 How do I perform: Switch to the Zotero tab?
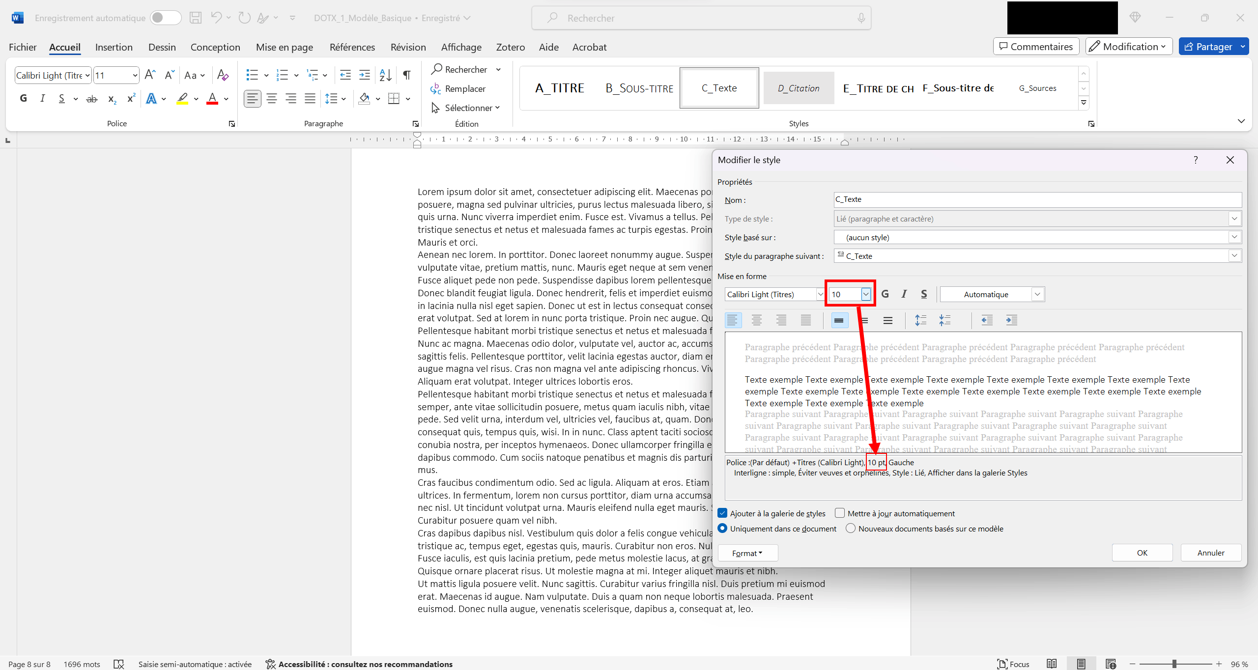[x=511, y=47]
